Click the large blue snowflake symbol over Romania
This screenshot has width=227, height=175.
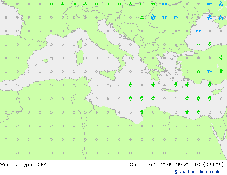(x=153, y=17)
